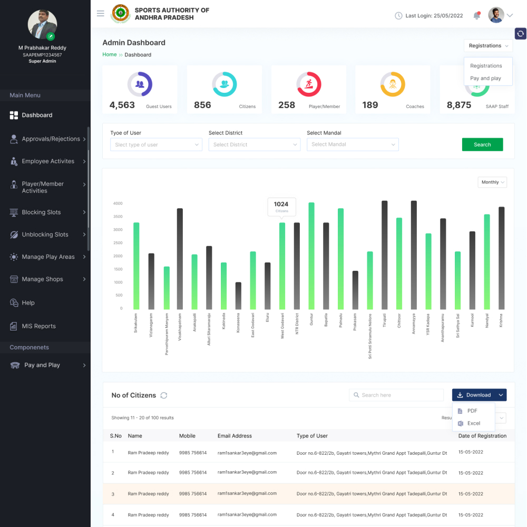This screenshot has width=527, height=527.
Task: Click the Coaches donut icon
Action: (x=393, y=84)
